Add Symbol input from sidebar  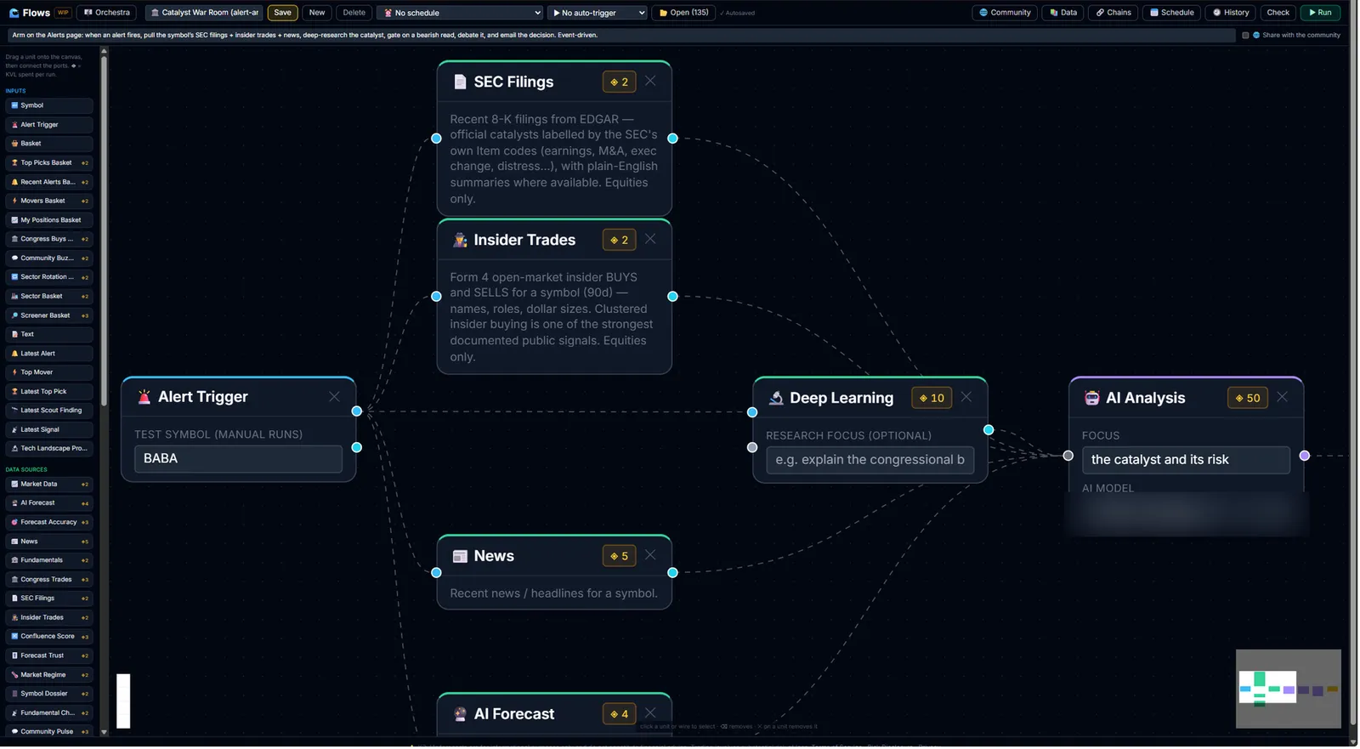(x=49, y=105)
